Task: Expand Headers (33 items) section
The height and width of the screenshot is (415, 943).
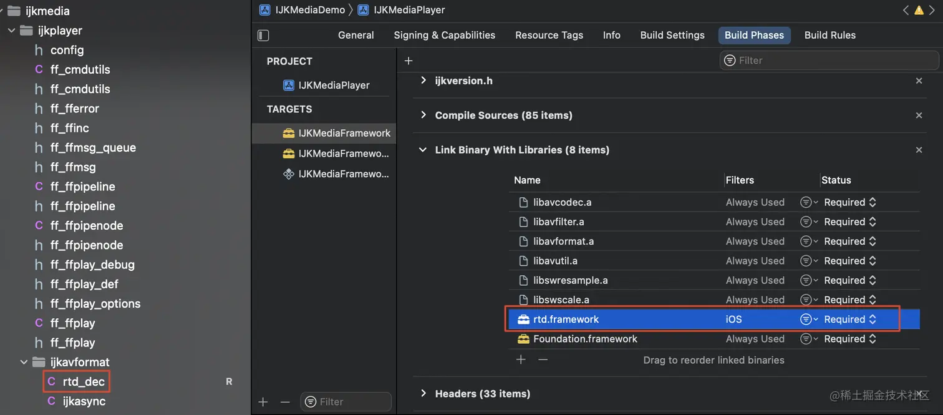Action: pyautogui.click(x=423, y=394)
